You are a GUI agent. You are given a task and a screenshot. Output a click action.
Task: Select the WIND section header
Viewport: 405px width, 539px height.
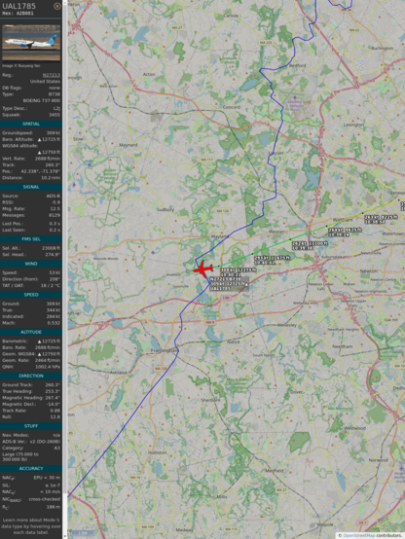pos(31,264)
